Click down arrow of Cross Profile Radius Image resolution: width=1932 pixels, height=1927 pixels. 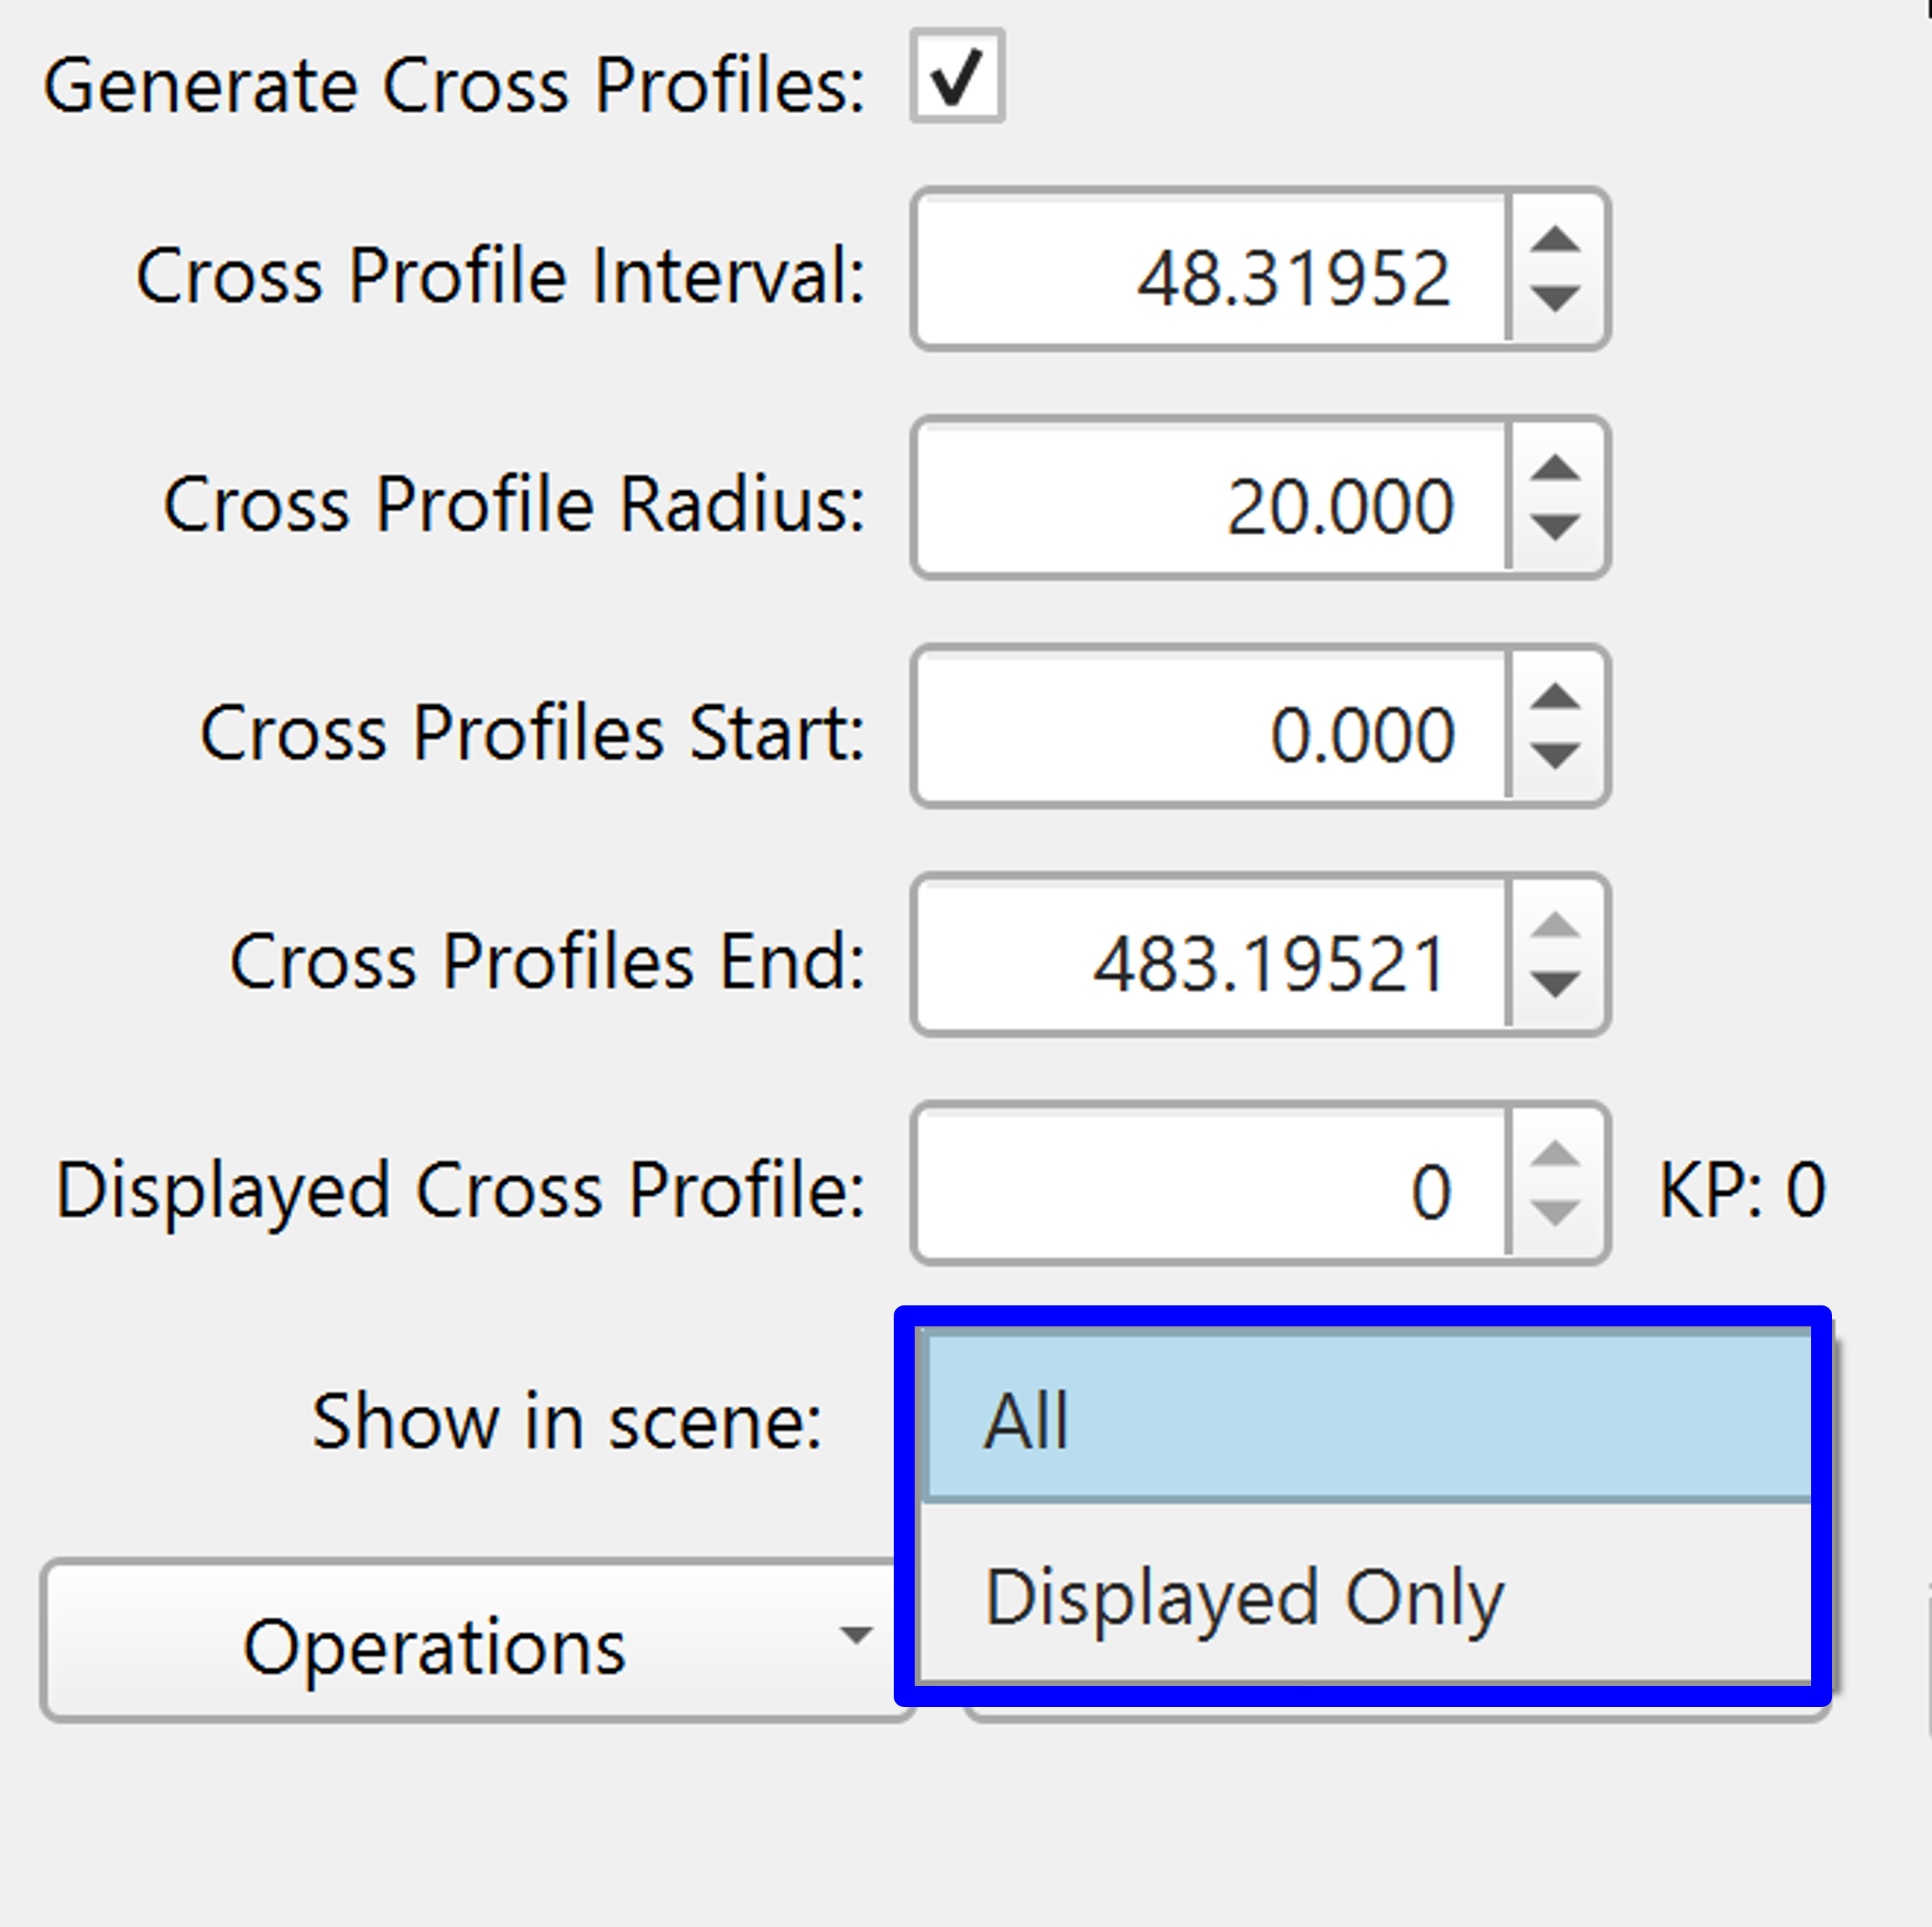pos(1555,526)
